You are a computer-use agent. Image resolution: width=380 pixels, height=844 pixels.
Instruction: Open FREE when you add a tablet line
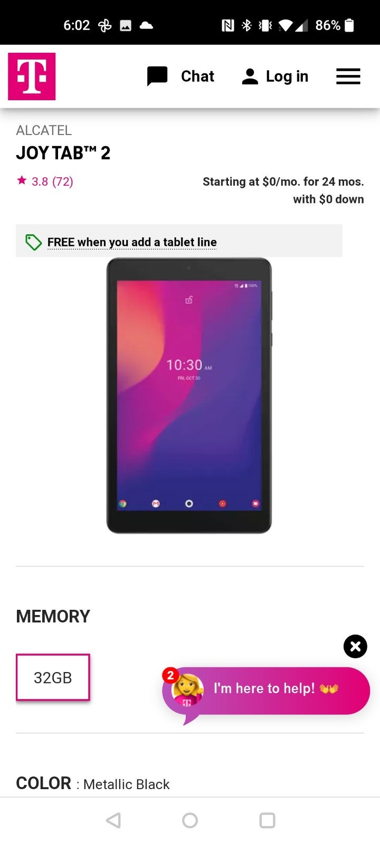(132, 242)
